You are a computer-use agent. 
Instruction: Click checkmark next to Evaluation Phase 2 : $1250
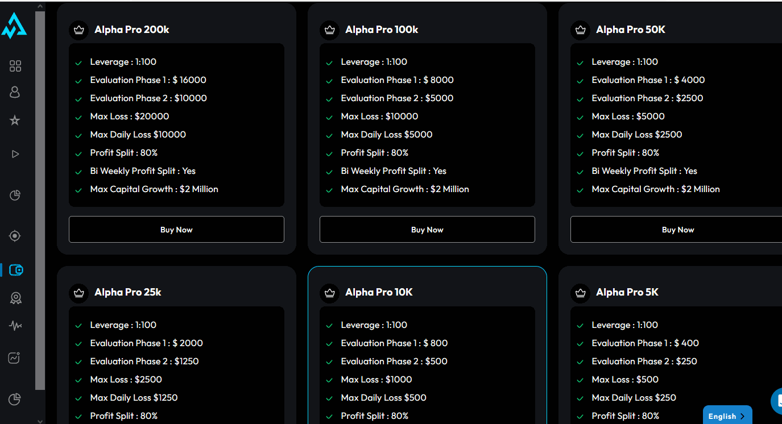click(78, 362)
